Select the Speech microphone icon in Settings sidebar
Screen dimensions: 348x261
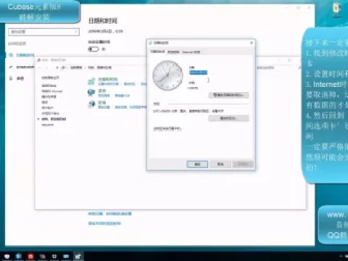point(11,78)
